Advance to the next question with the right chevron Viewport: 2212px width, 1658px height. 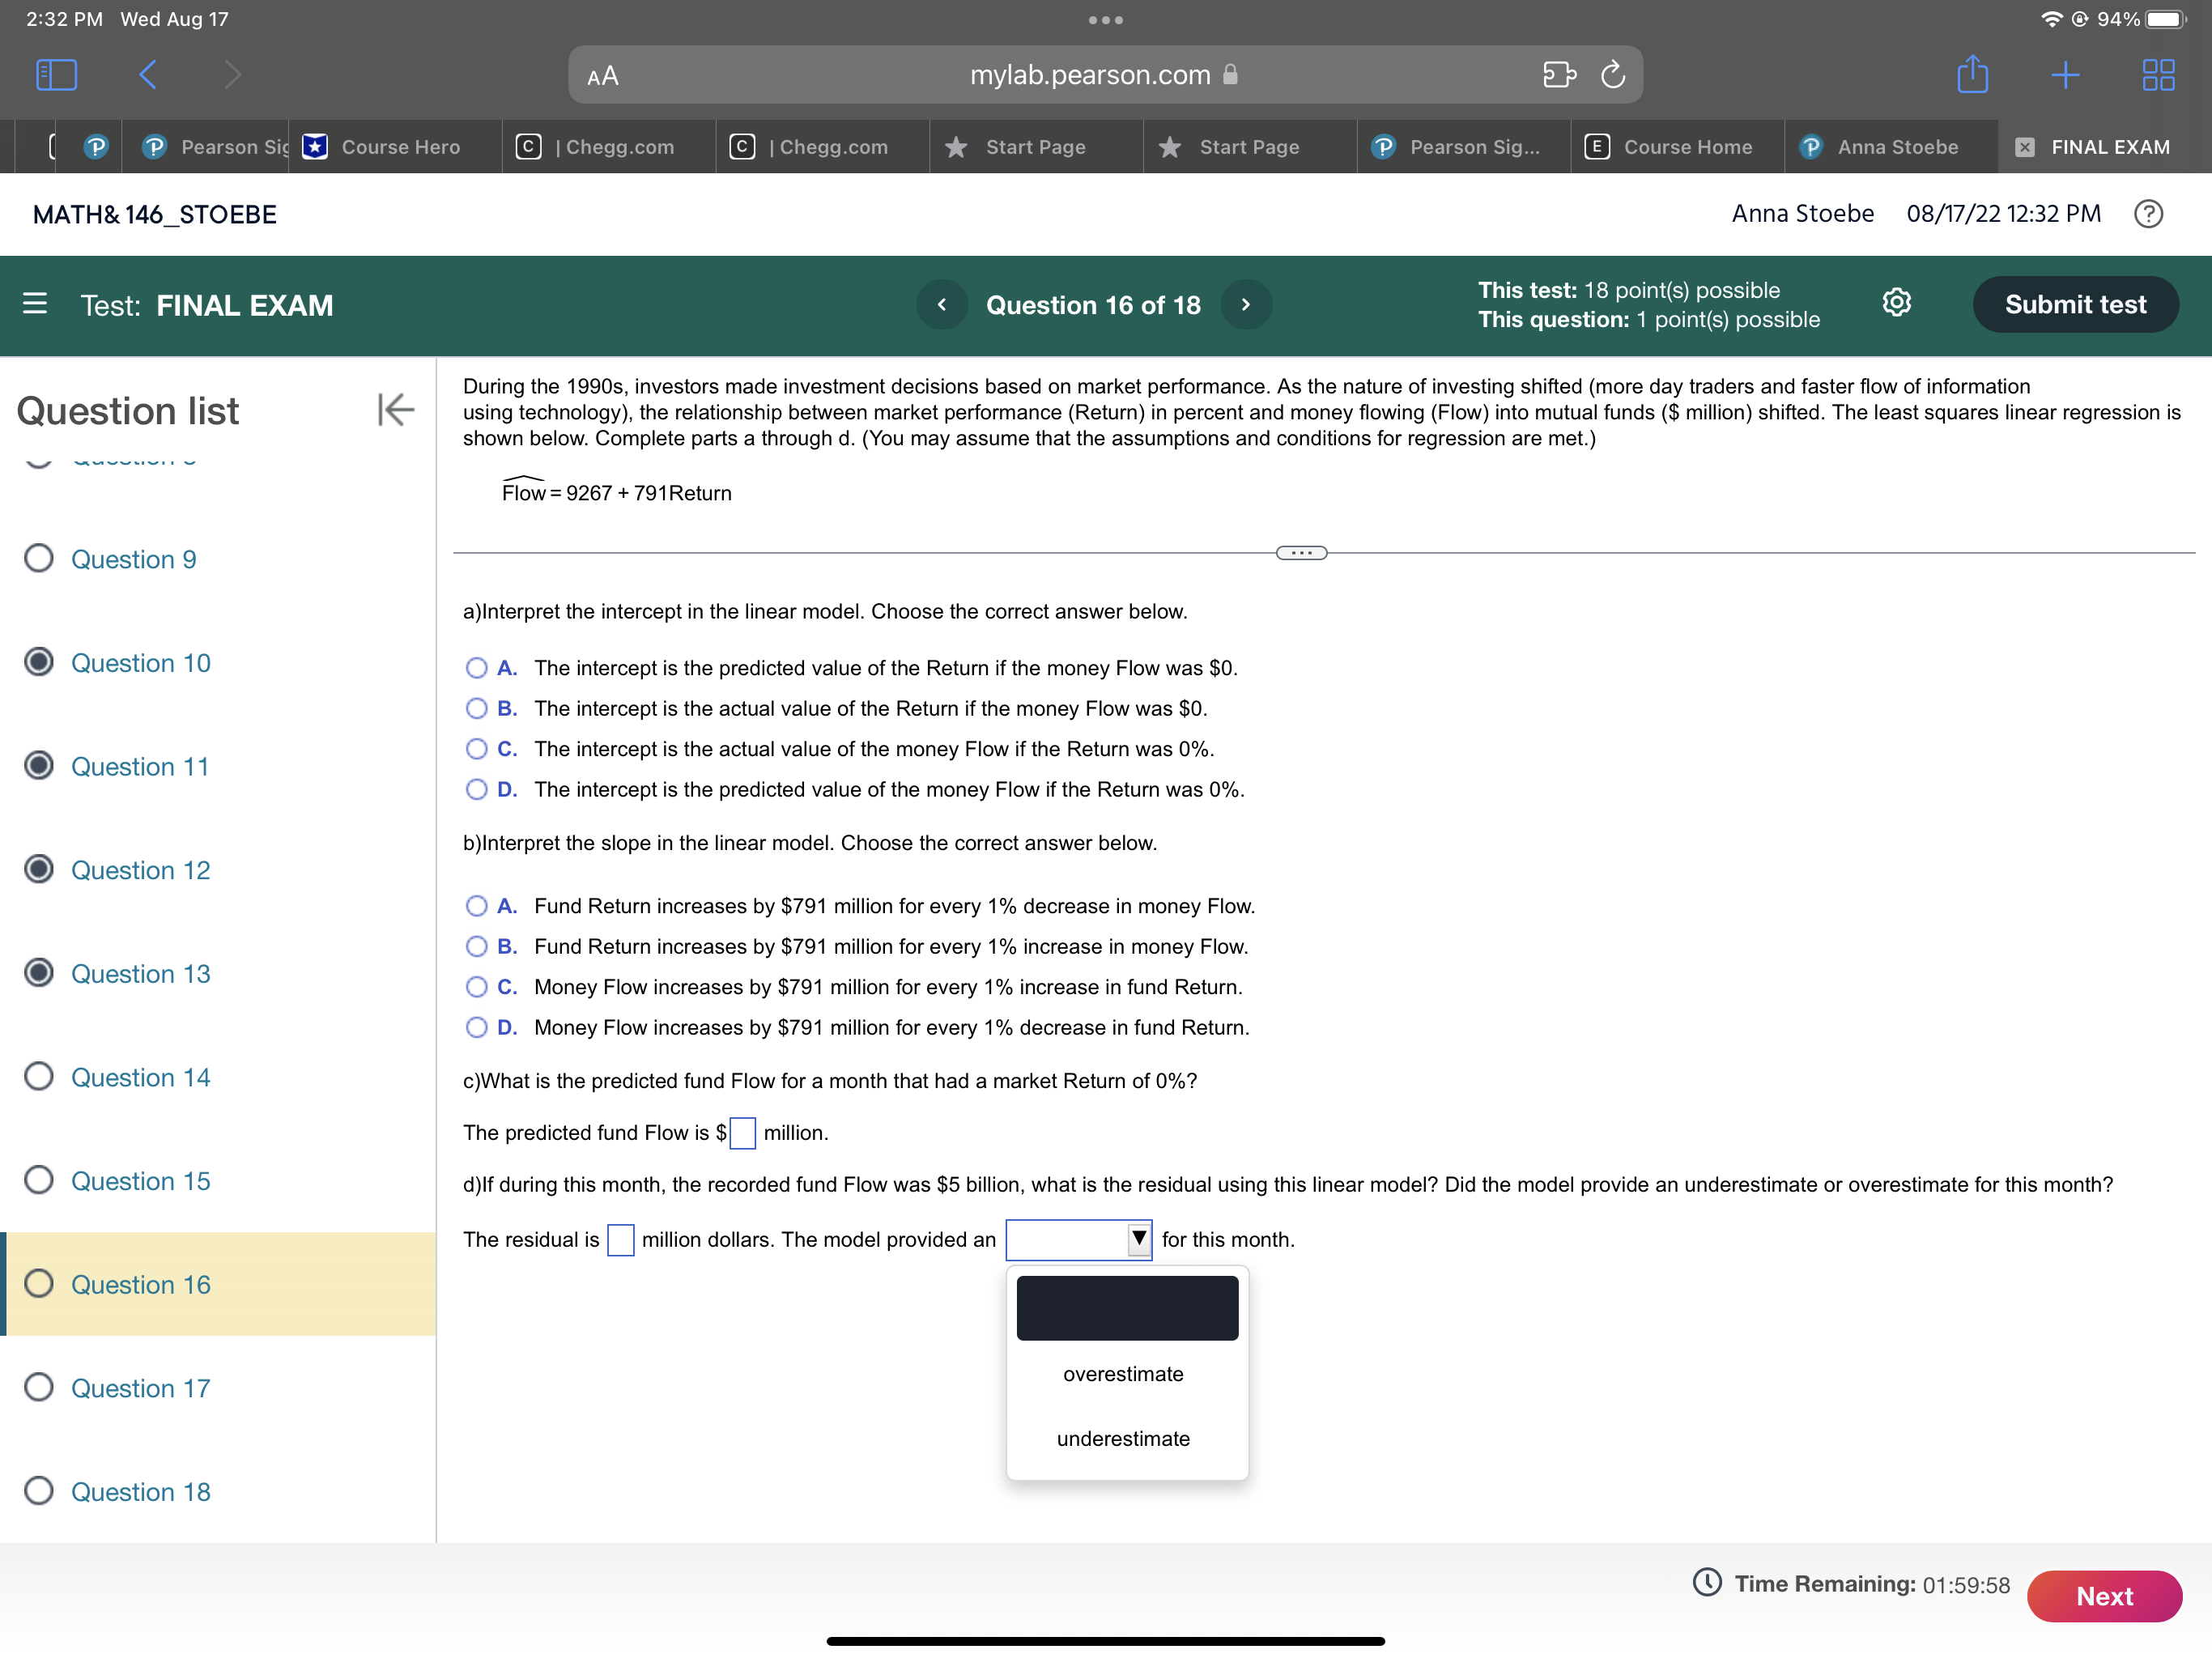click(x=1246, y=304)
